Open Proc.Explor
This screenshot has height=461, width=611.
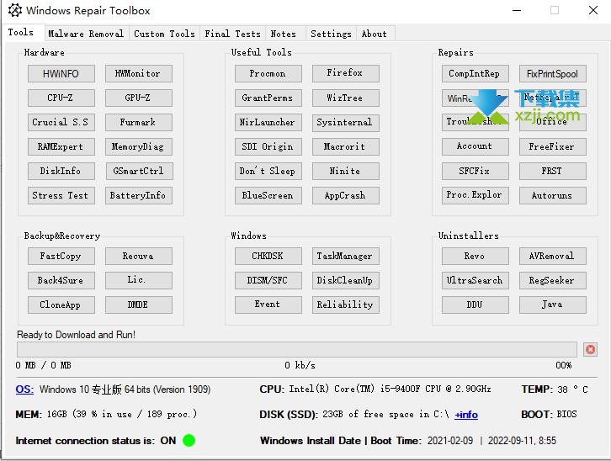tap(475, 195)
